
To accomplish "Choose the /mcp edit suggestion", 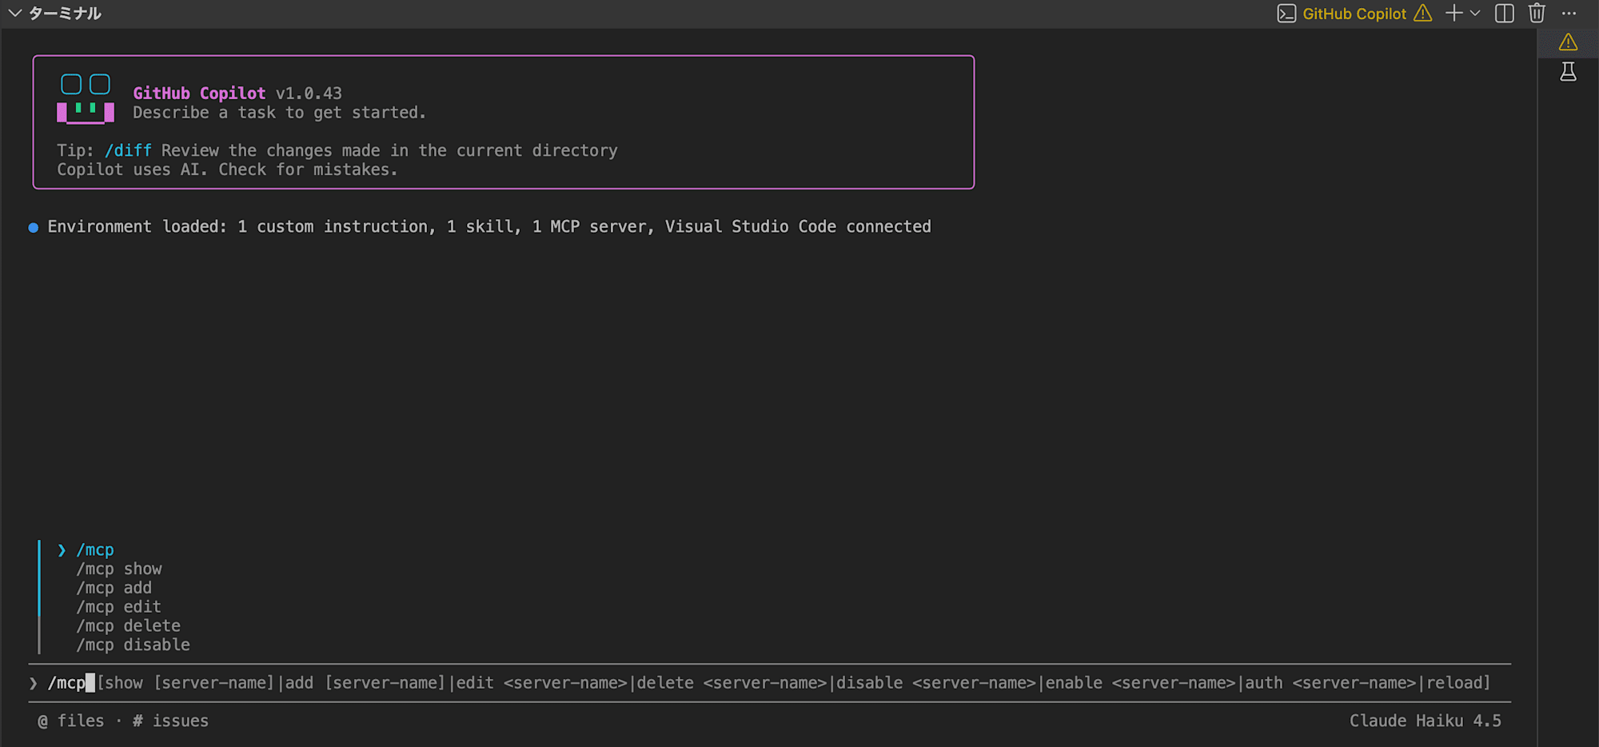I will point(119,607).
